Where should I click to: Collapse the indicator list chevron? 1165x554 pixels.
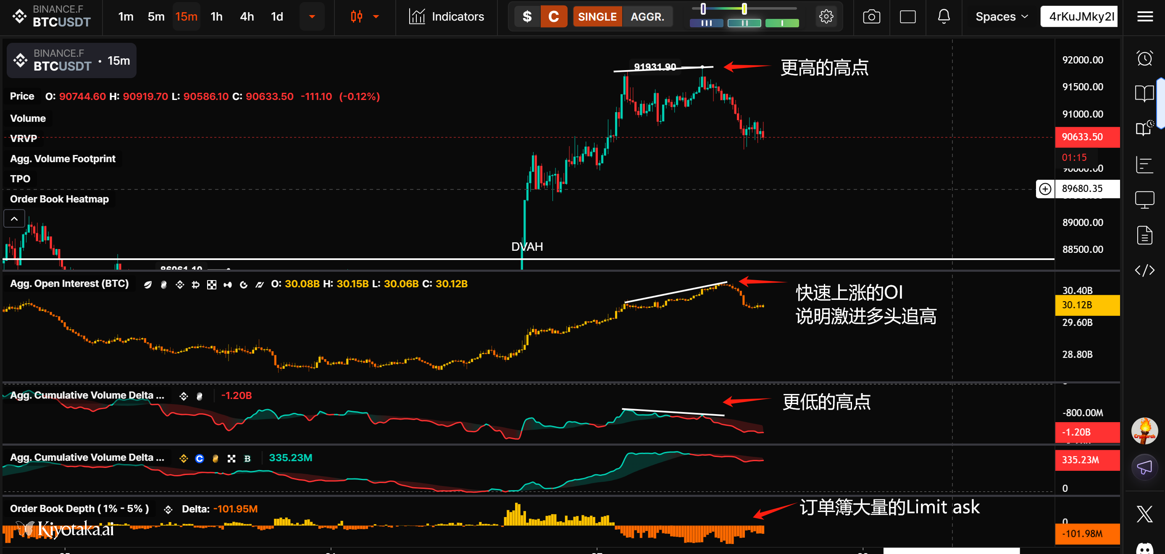14,219
